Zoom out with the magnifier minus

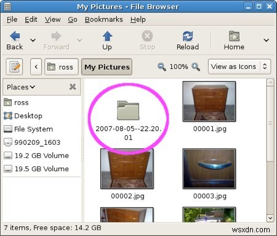[x=162, y=67]
